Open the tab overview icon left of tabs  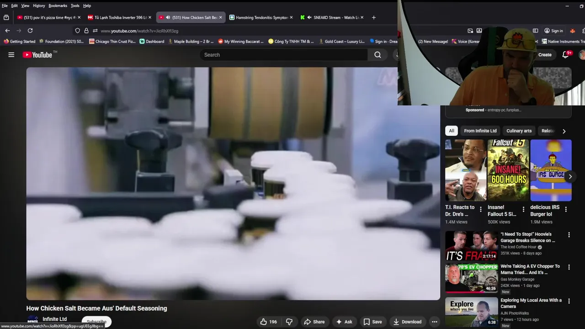6,17
